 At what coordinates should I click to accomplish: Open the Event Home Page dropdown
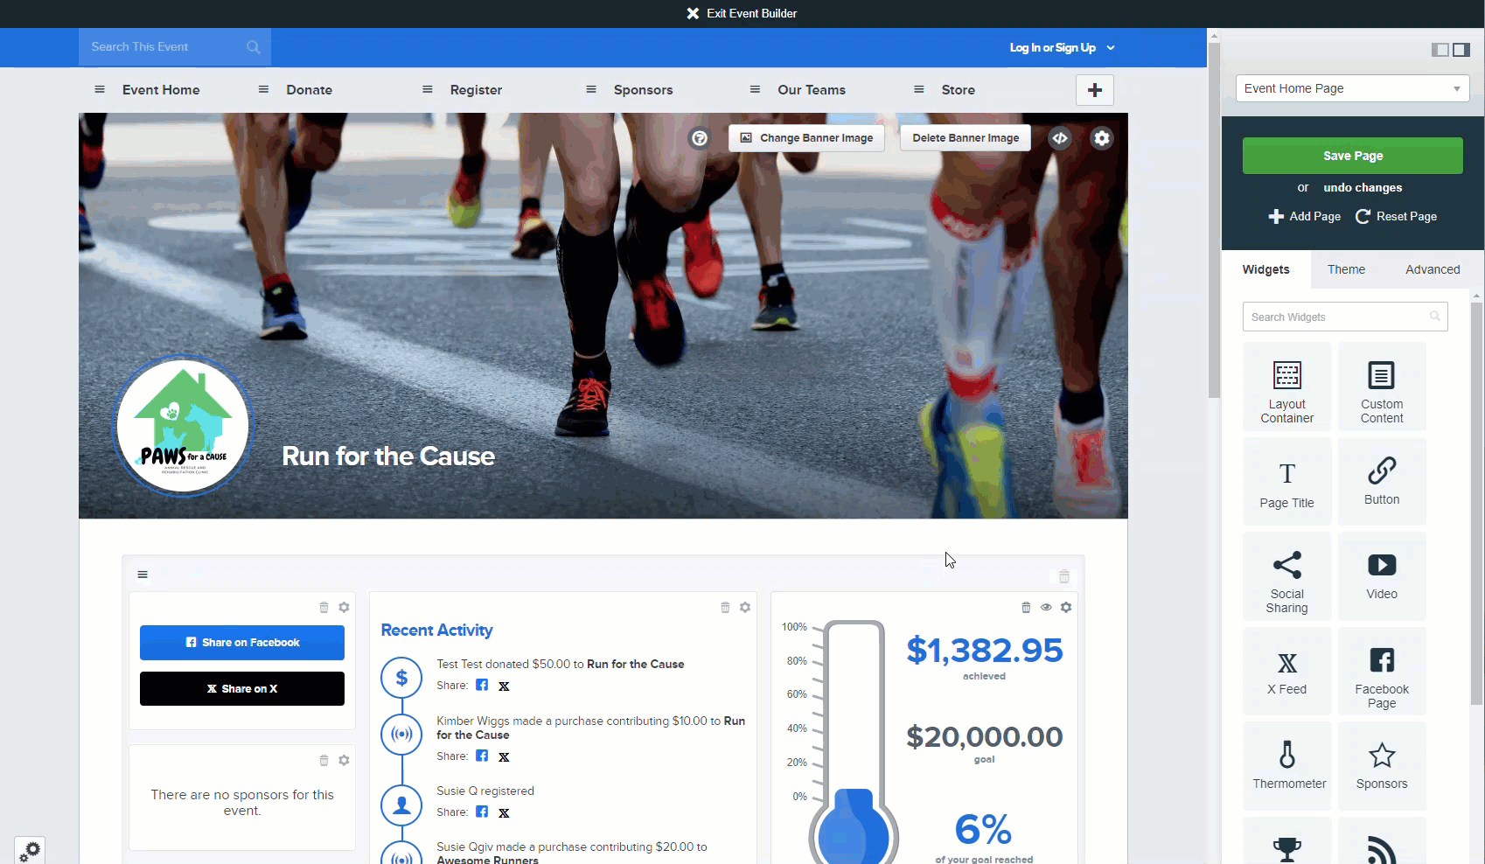click(1352, 88)
